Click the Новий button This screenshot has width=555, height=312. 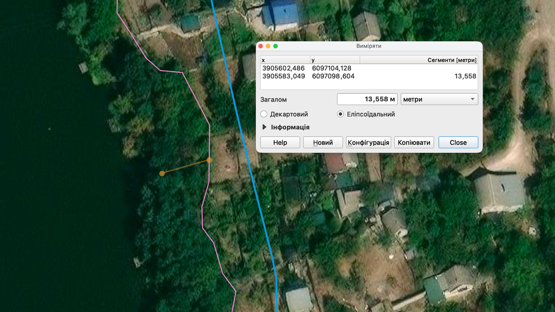[x=323, y=142]
